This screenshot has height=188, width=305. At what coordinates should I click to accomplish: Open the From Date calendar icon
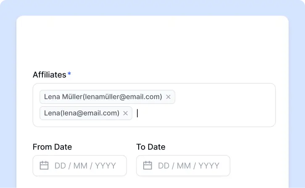click(44, 165)
